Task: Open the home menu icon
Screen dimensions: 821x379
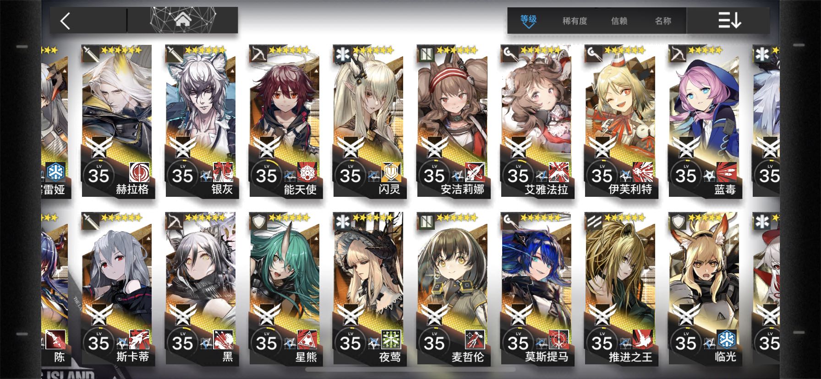Action: [182, 20]
